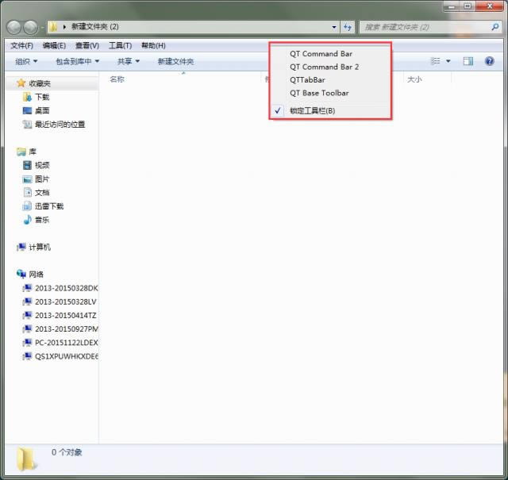This screenshot has width=508, height=480.
Task: Open the 共享 dropdown menu
Action: pos(128,61)
